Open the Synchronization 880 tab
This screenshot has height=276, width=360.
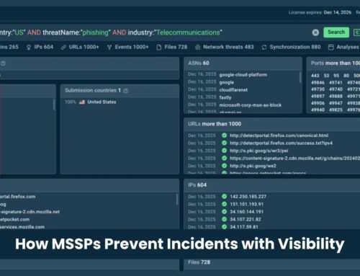[291, 47]
